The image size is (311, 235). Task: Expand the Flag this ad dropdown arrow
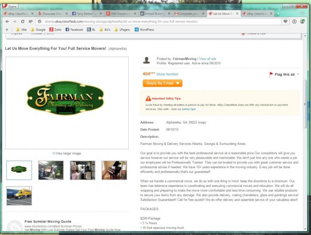298,74
